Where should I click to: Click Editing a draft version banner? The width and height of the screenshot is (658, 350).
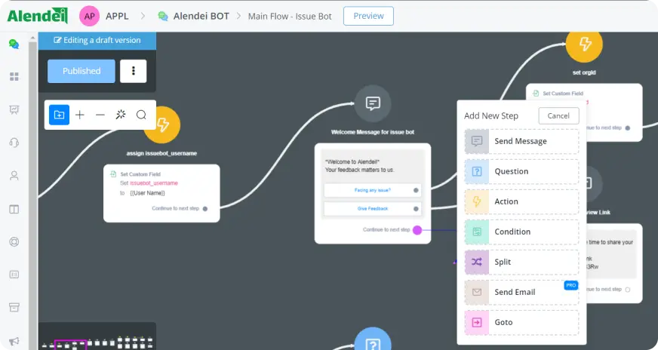pyautogui.click(x=97, y=40)
